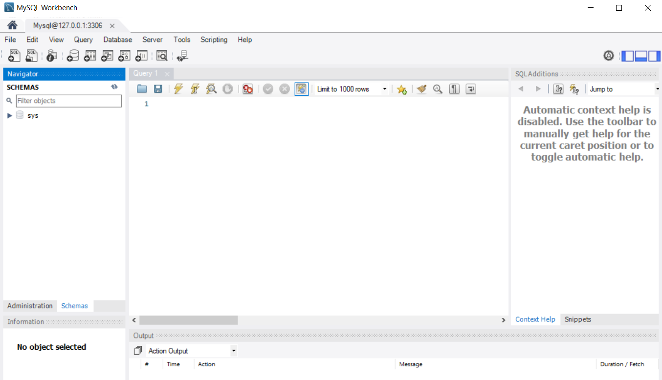Toggle auto-commit mode in the query toolbar

302,89
